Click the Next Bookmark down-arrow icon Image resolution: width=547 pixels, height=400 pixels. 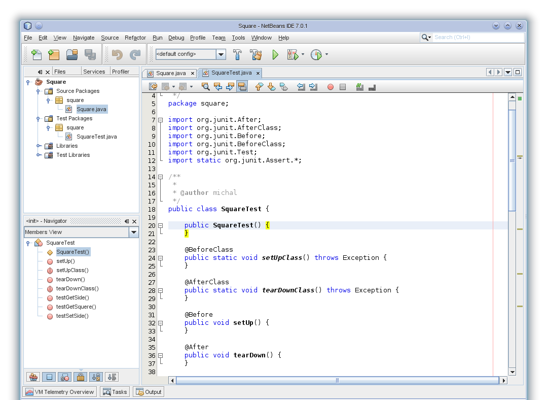271,87
